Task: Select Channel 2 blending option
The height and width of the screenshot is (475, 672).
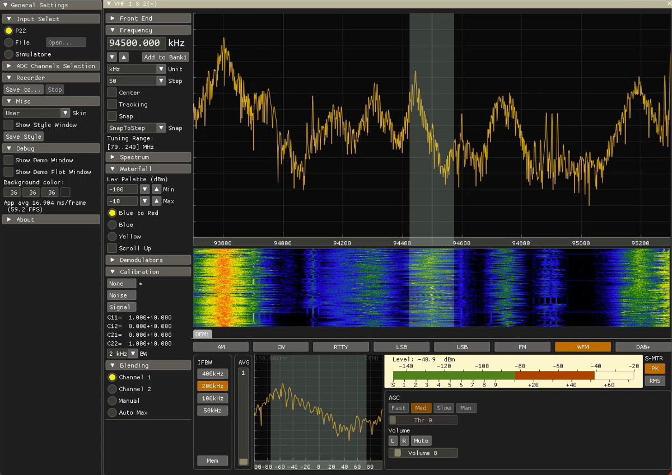Action: pos(112,389)
